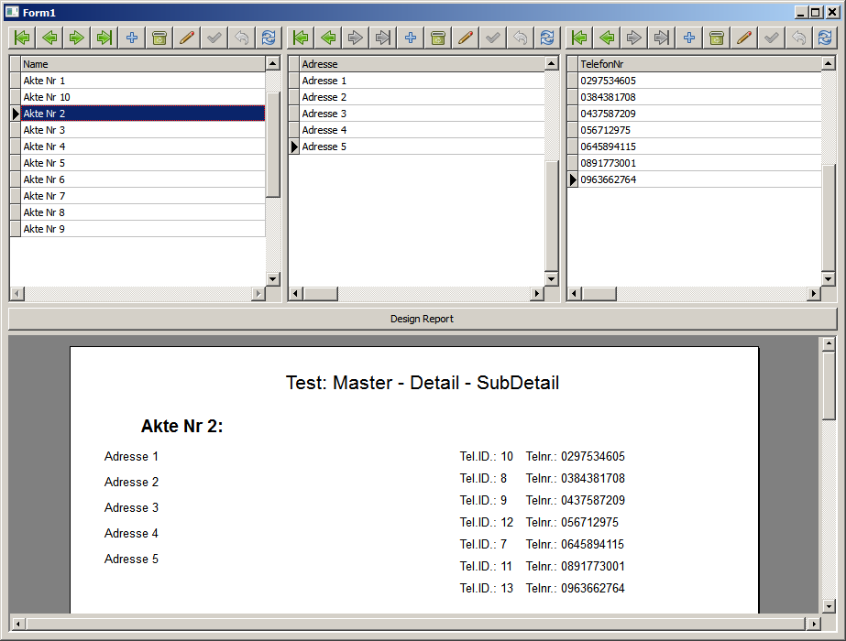The image size is (846, 641).
Task: Select Adresse 3 in the Adresse grid
Action: coord(422,114)
